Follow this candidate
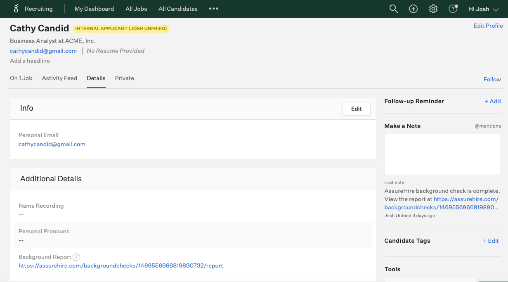The image size is (508, 282). coord(492,79)
